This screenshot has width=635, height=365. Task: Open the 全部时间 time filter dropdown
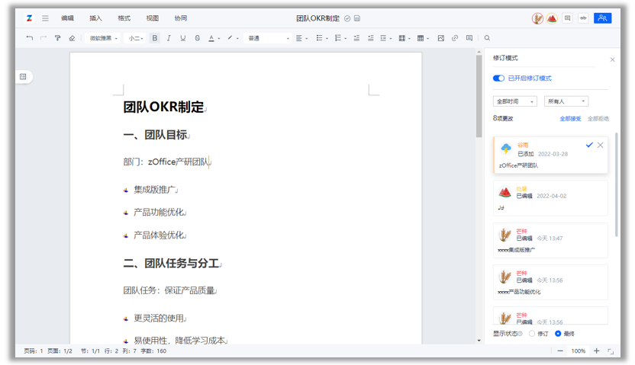[x=514, y=101]
